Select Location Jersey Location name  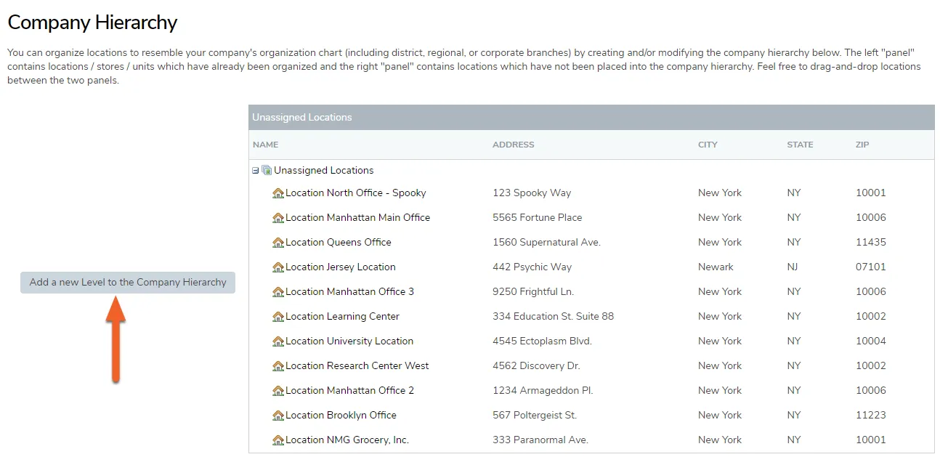(341, 267)
